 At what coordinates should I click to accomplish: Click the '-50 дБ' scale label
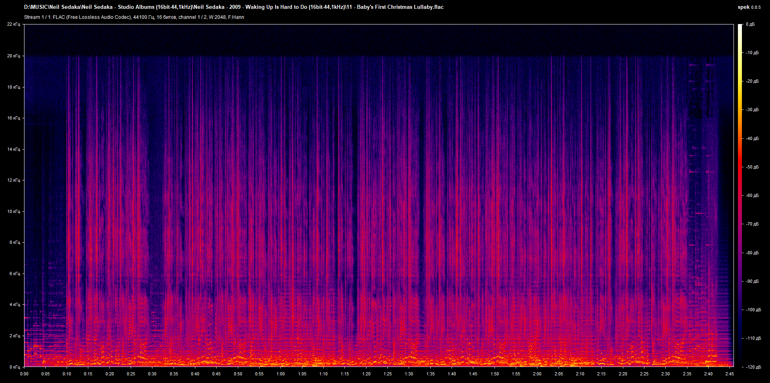coord(752,167)
